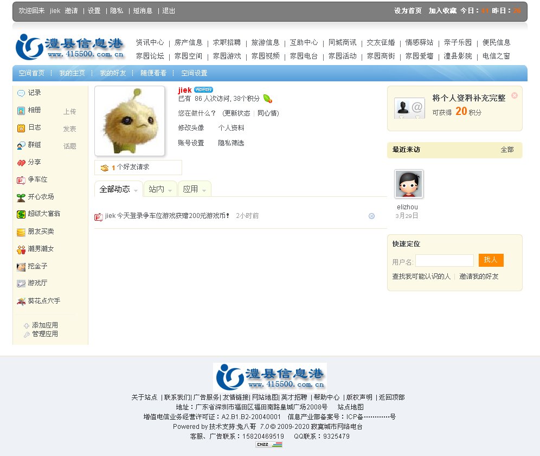Click the green leaf credit icon
Screen dimensions: 540x456
click(x=268, y=99)
